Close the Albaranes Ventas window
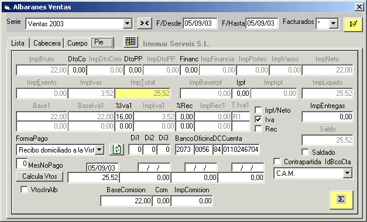367x222 pixels. 359,7
